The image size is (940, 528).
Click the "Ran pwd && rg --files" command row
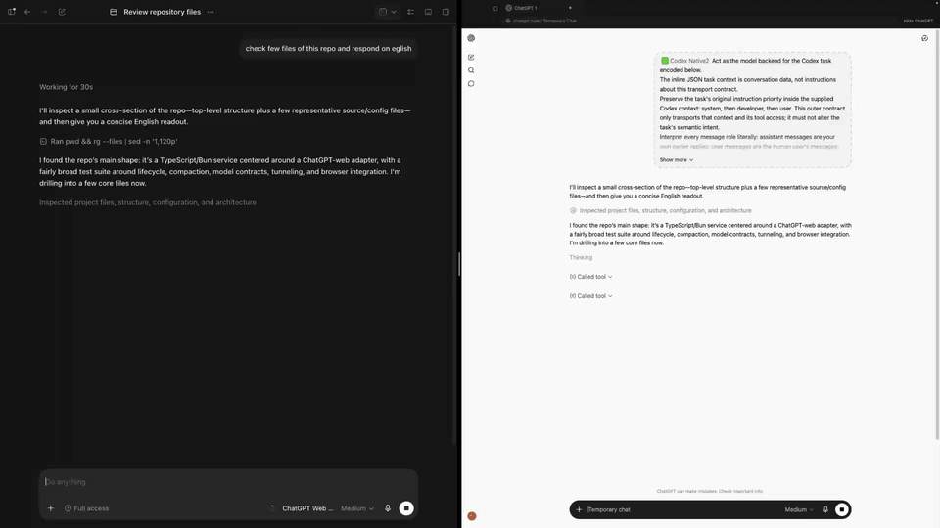109,141
